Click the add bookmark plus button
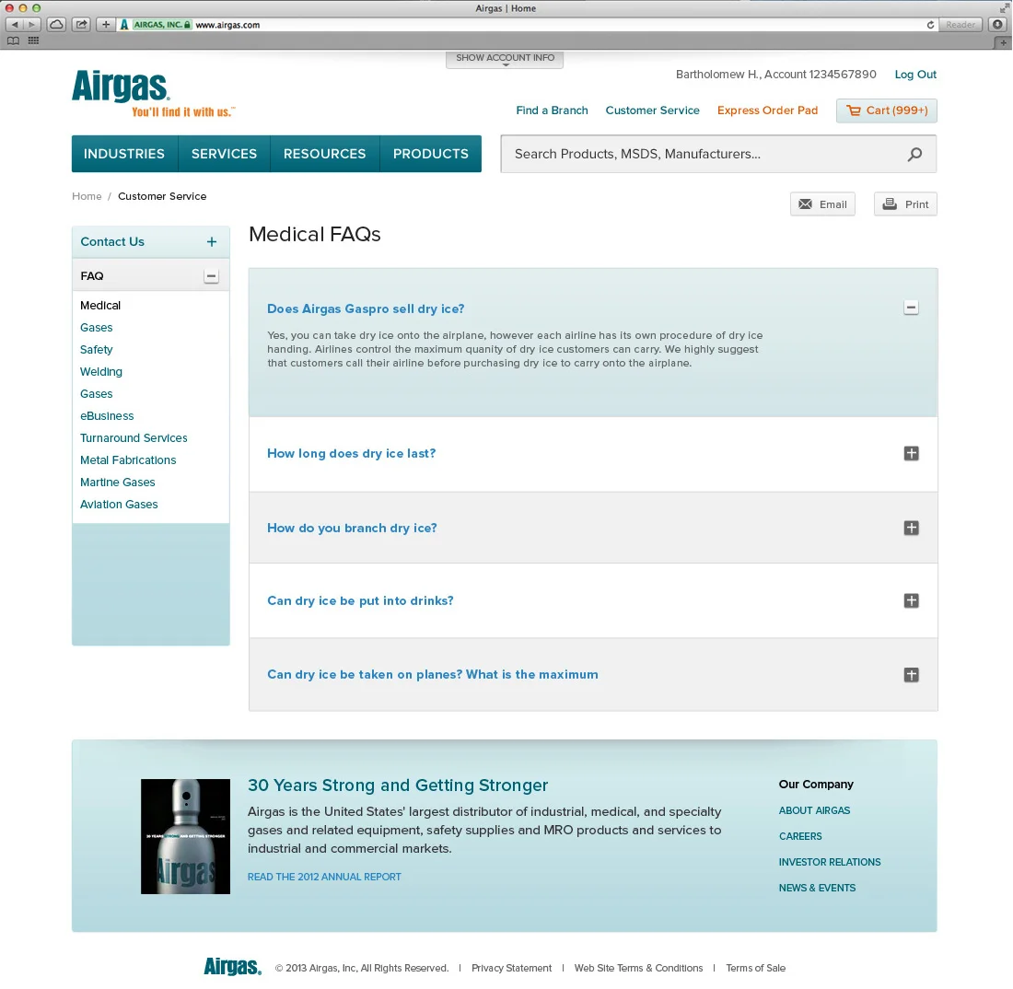 click(105, 25)
